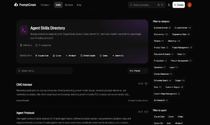
Task: Click the PromptCreek logo icon
Action: pos(16,5)
